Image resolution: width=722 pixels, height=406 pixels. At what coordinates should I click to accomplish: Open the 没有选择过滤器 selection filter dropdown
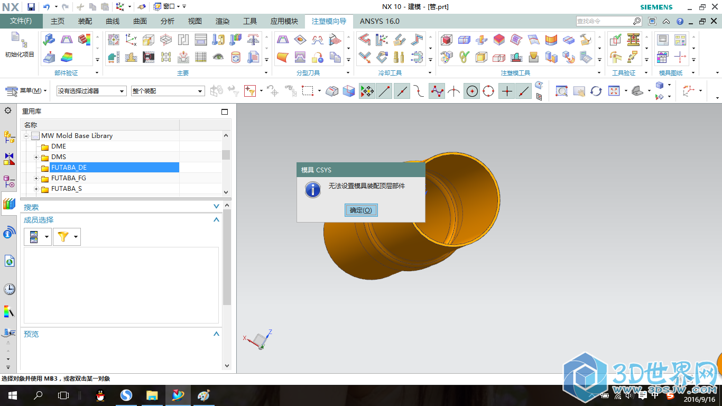pyautogui.click(x=91, y=91)
